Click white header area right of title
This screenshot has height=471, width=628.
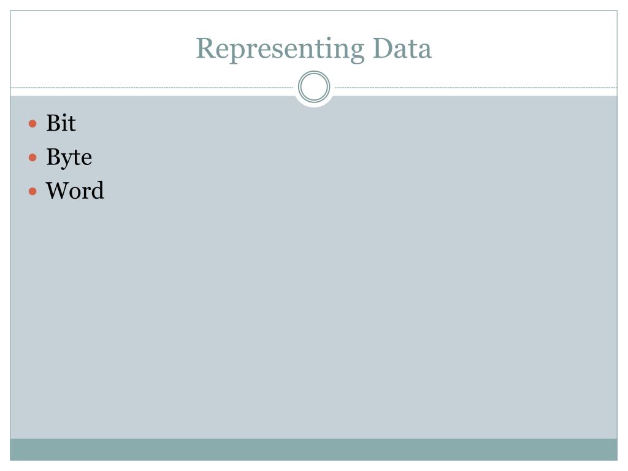[x=525, y=49]
